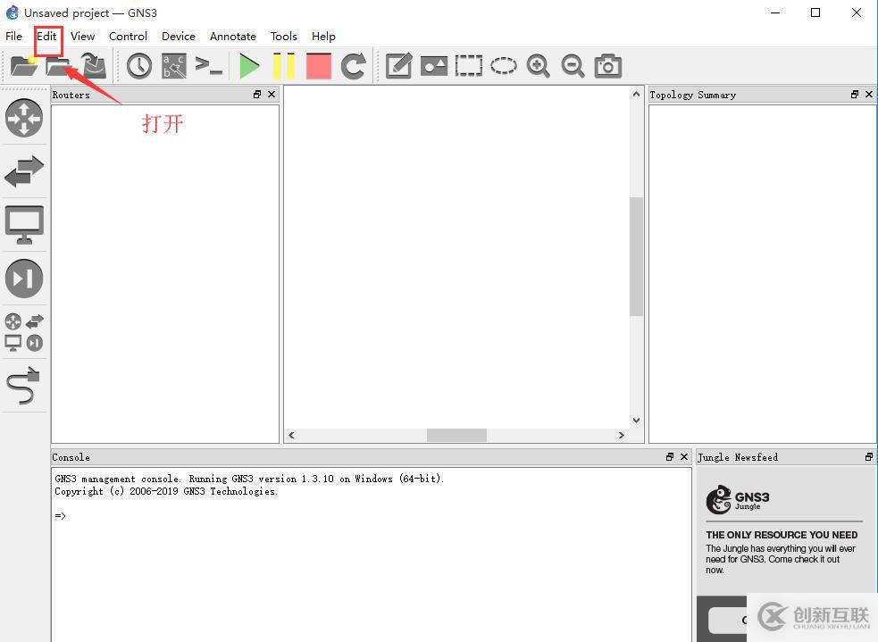Browse routers in device sidebar

(24, 118)
